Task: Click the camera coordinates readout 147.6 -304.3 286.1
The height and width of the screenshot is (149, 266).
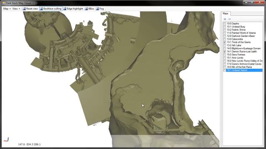Action: [30, 144]
